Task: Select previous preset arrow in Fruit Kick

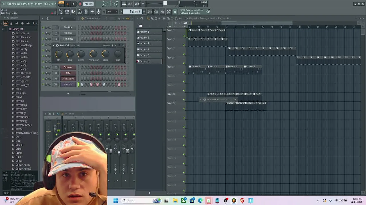Action: (x=112, y=46)
